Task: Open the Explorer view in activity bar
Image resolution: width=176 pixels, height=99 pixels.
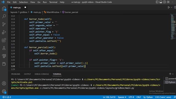Action: [4, 9]
